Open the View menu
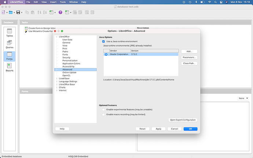253x158 pixels. [44, 2]
